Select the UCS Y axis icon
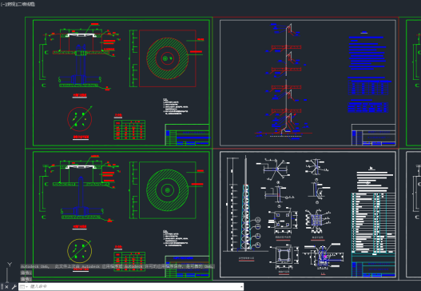Screen dimensions: 421x291 click(x=10, y=265)
